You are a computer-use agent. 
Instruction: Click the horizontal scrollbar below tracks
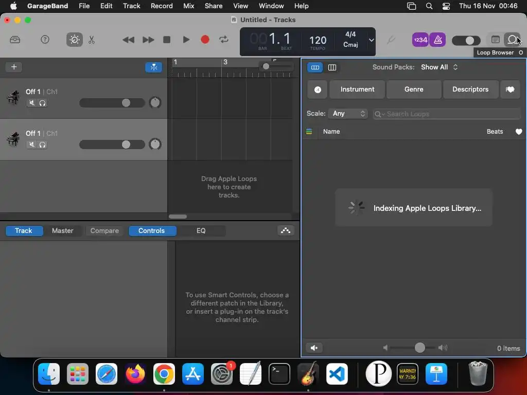tap(178, 217)
